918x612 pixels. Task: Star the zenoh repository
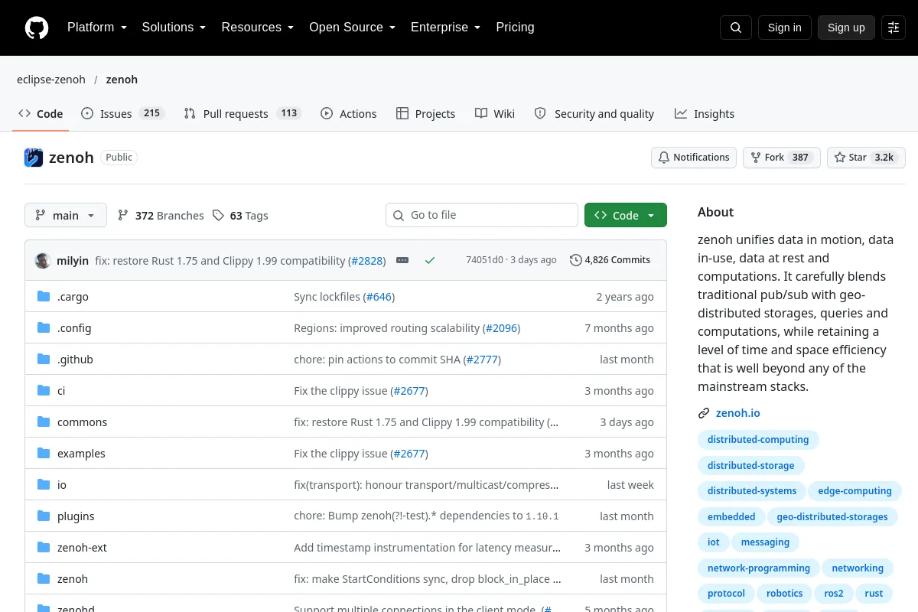(866, 158)
